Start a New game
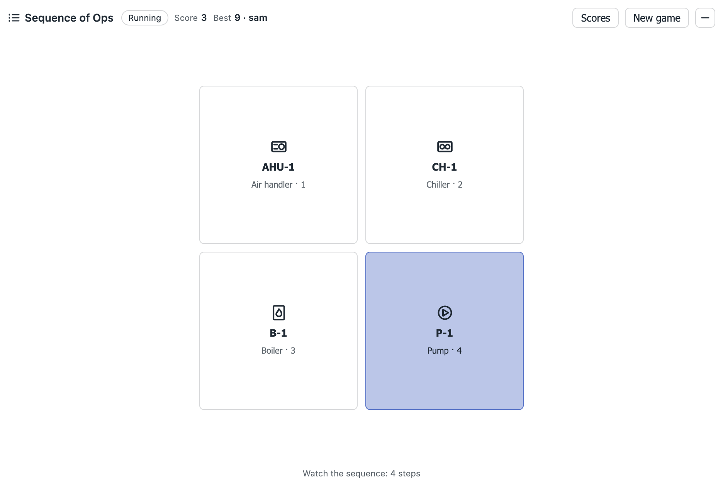This screenshot has width=723, height=488. click(x=657, y=18)
